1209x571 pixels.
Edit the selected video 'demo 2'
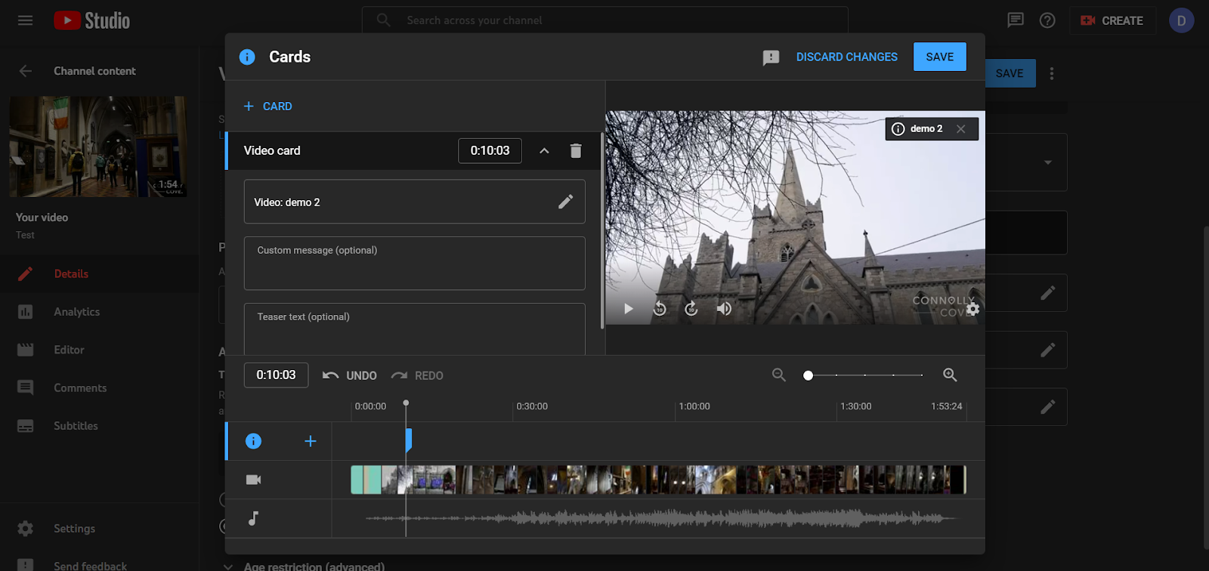tap(565, 202)
